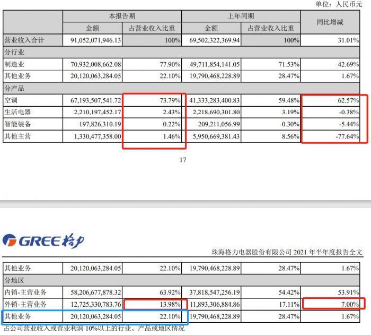Select the '本报告期' column header

click(x=122, y=16)
